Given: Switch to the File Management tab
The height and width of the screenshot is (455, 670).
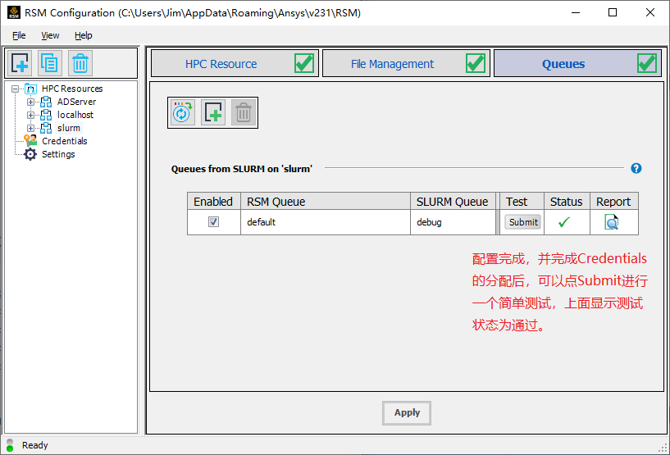Looking at the screenshot, I should coord(406,64).
